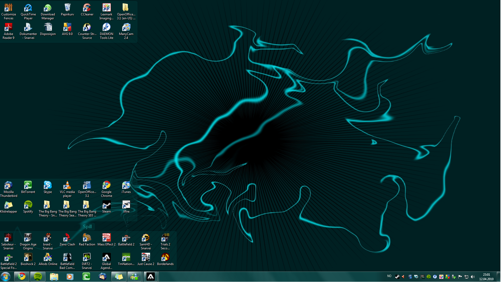Open Thunderbird from the taskbar
The image size is (502, 282).
(x=102, y=277)
